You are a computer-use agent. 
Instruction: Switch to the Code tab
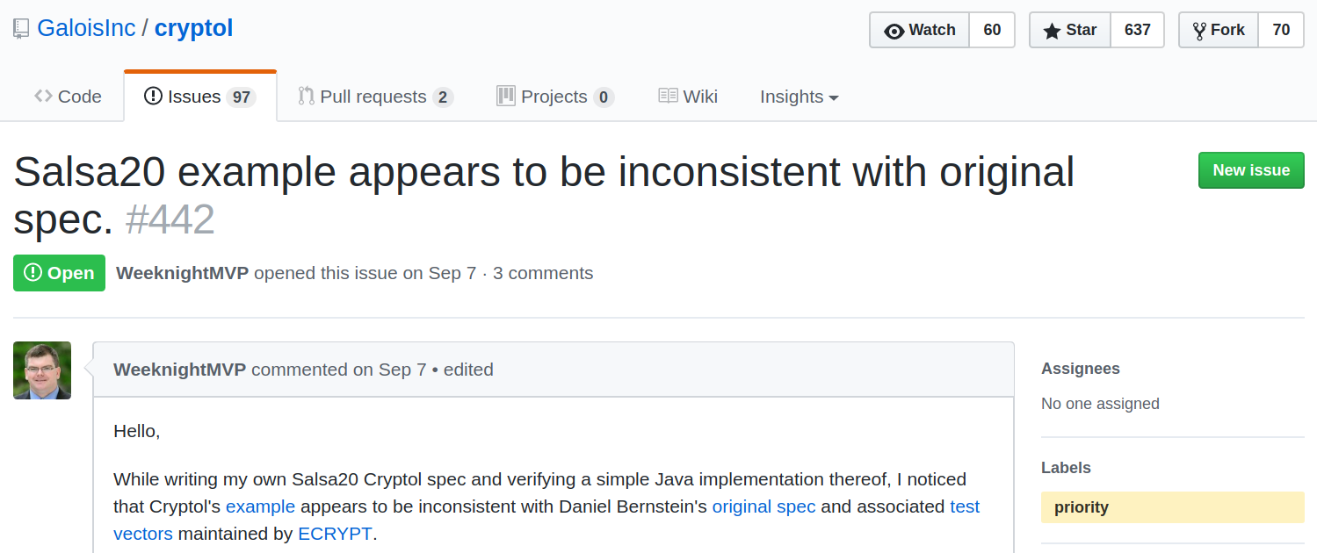tap(67, 96)
